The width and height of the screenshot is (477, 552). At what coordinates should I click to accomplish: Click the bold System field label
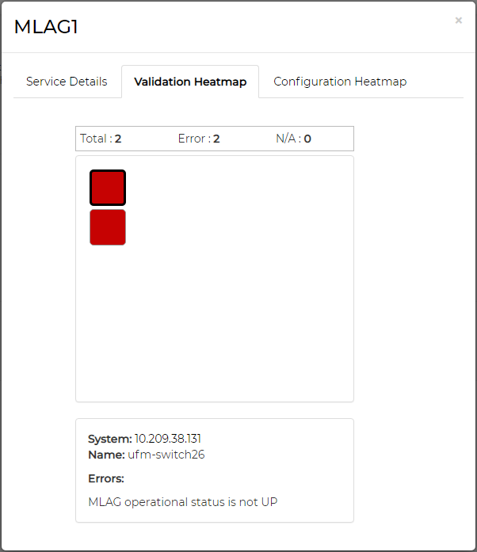(109, 439)
